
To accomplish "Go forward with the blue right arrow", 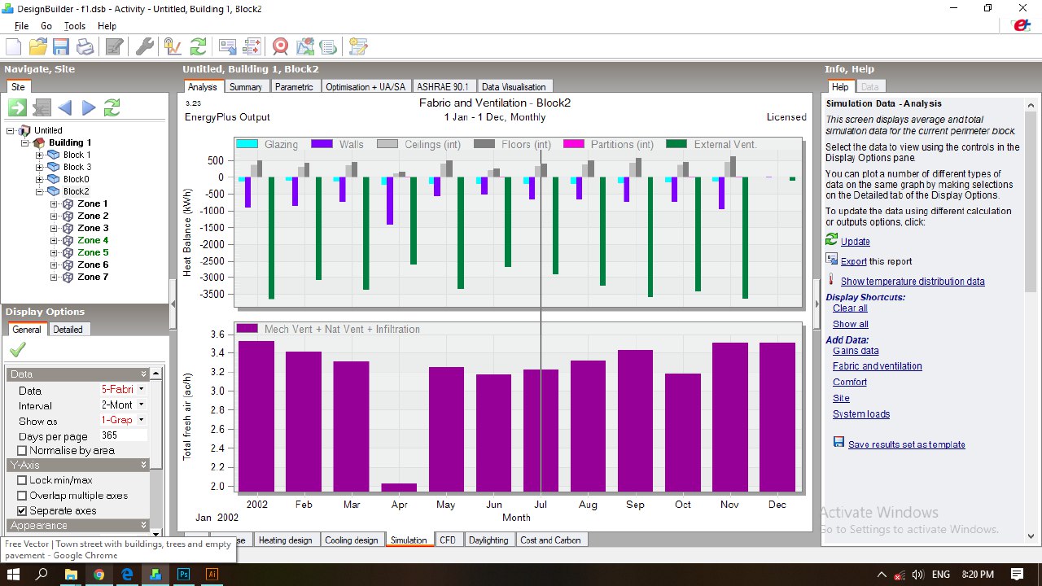I will pos(89,107).
